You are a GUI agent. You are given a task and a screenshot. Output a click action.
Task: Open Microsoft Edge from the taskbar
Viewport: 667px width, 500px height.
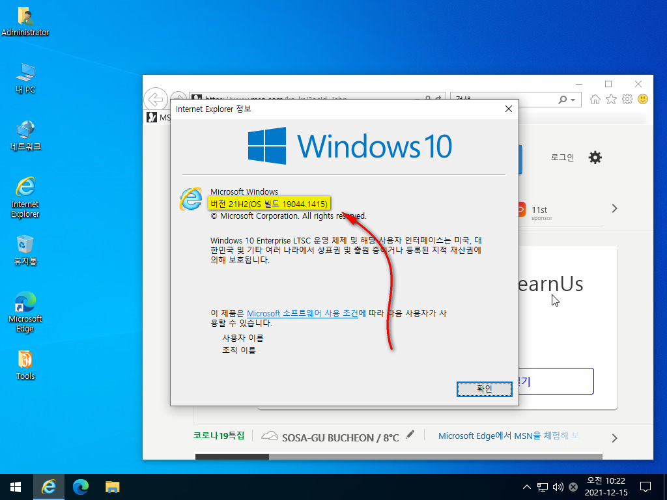point(80,487)
